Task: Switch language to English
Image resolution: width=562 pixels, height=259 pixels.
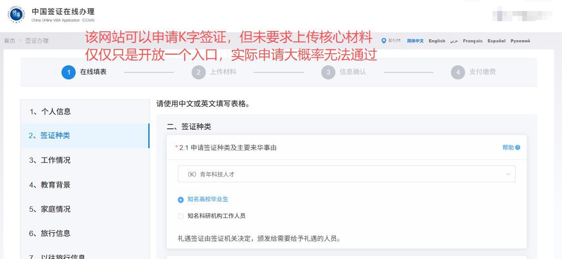Action: pos(437,41)
